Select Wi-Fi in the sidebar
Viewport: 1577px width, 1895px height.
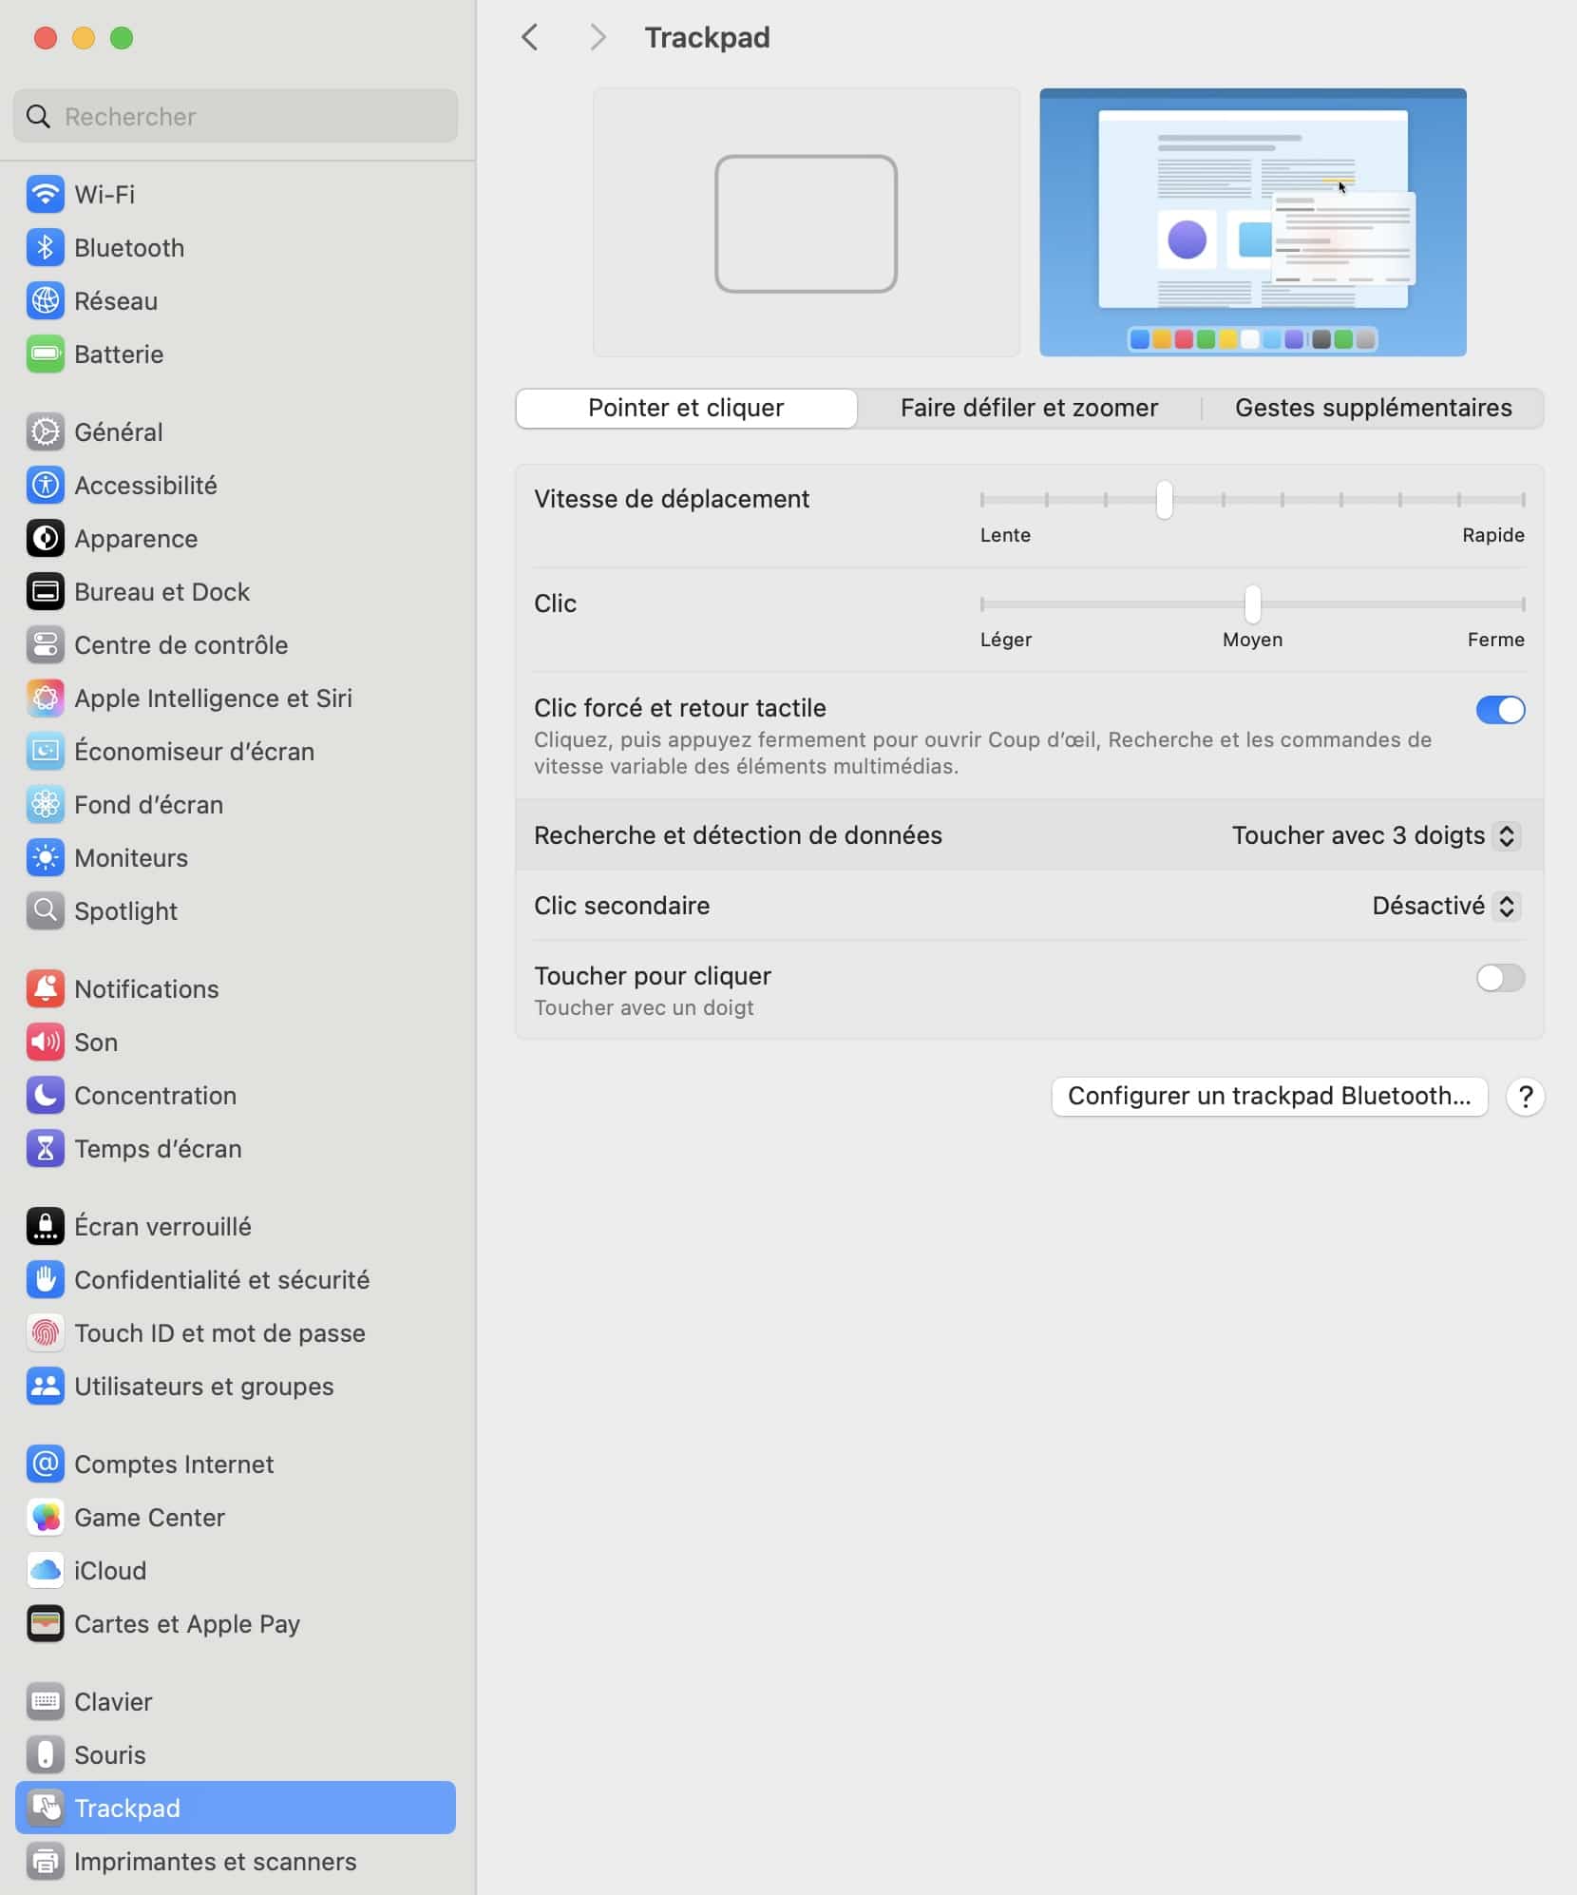click(104, 194)
